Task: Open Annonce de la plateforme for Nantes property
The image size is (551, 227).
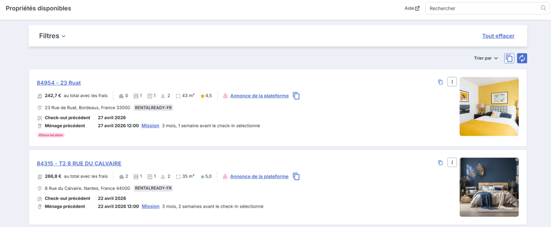Action: tap(259, 176)
